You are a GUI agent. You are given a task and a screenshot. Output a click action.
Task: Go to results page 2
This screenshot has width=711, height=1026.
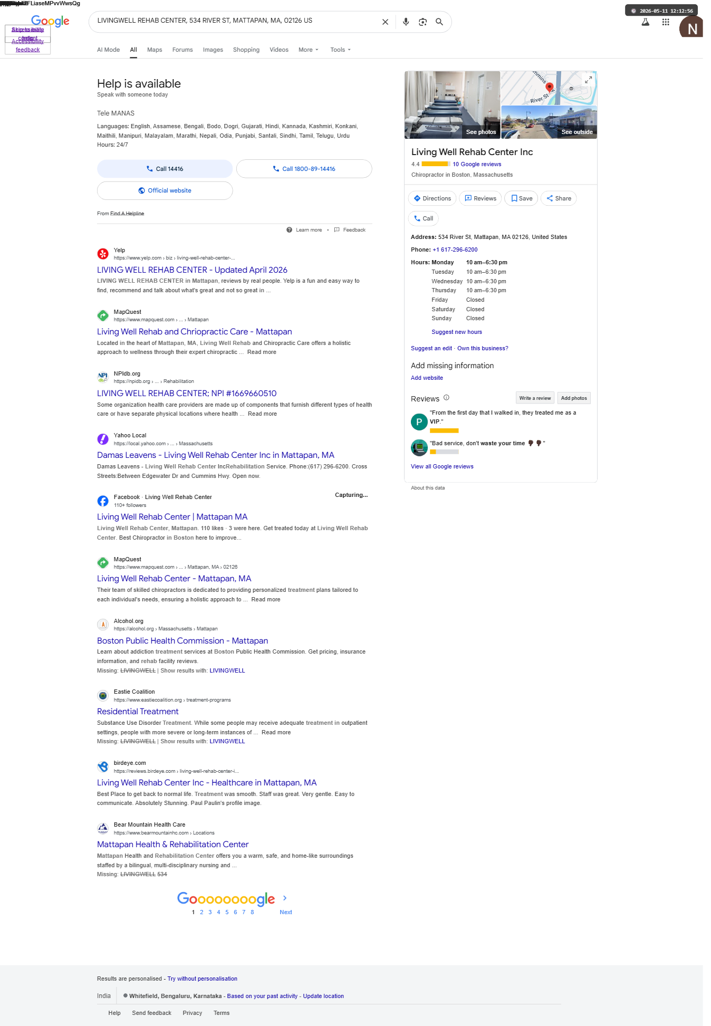[201, 912]
